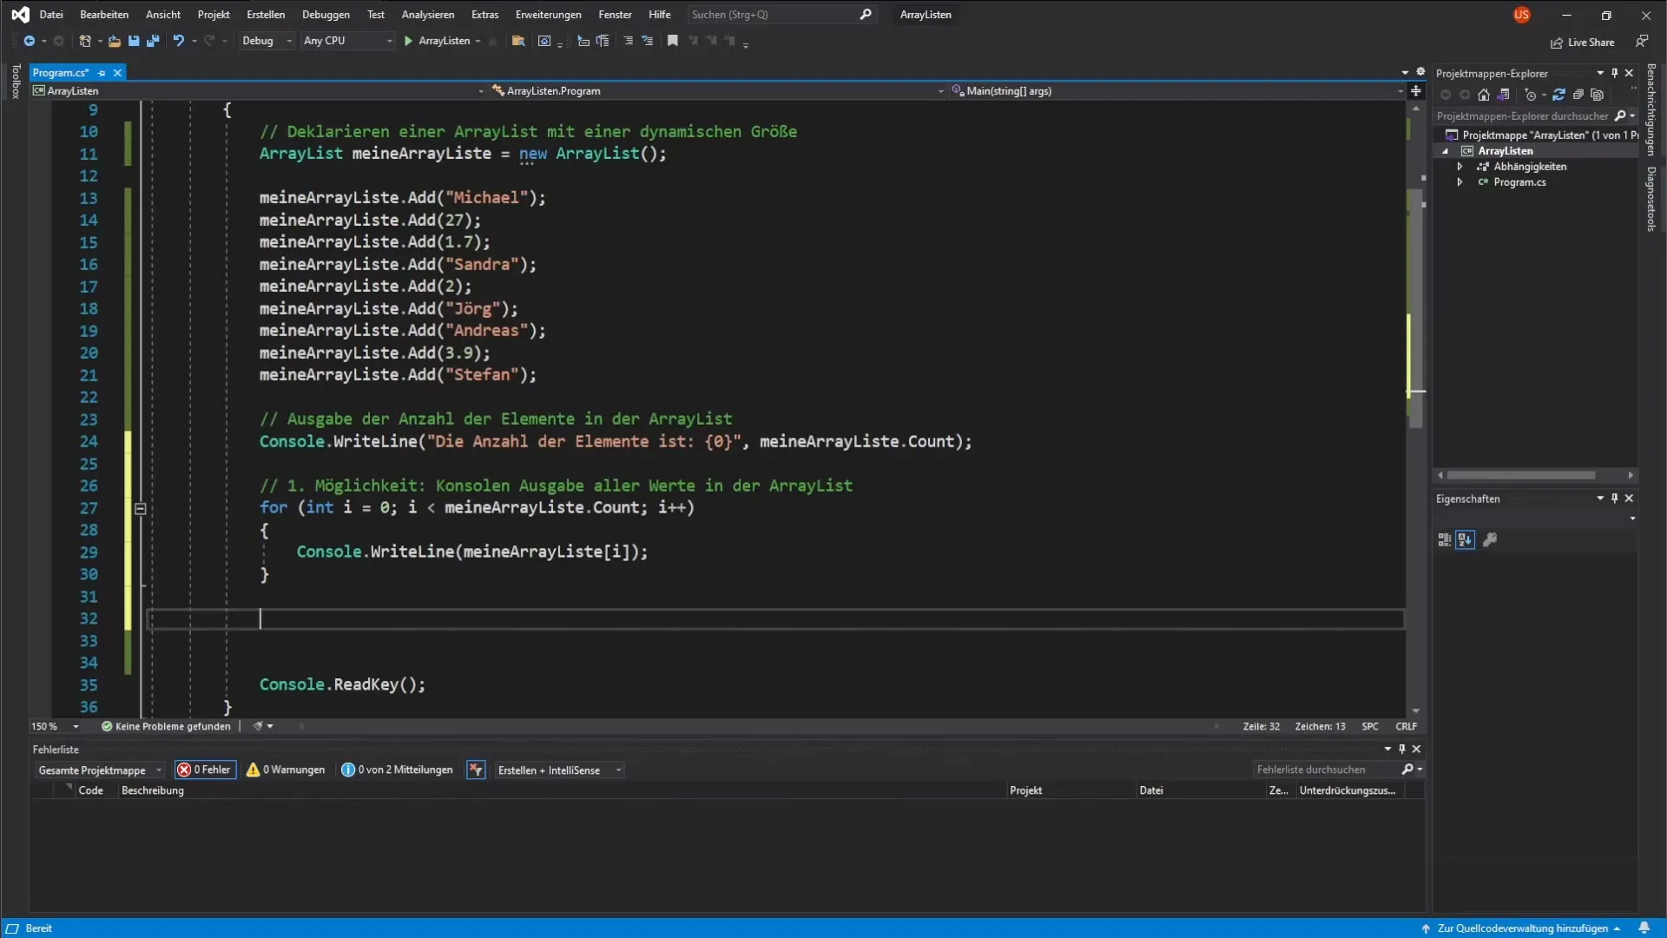Toggle the Fehlerliste clear filter icon
This screenshot has height=938, width=1667.
476,770
